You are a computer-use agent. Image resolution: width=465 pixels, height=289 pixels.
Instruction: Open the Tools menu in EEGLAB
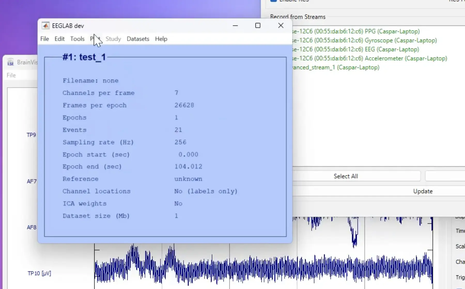click(x=77, y=39)
